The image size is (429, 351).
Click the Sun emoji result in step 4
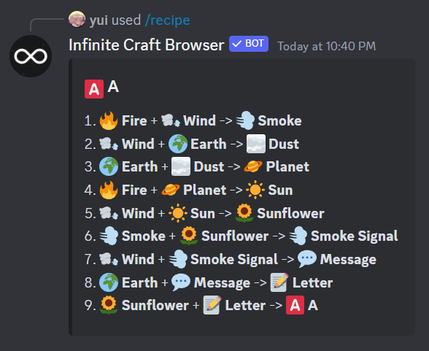[255, 190]
